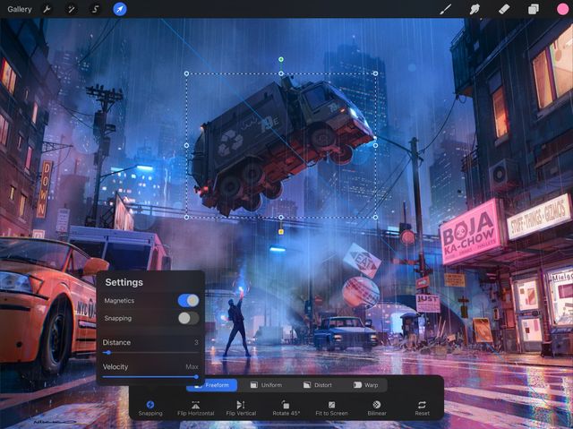The width and height of the screenshot is (573, 429).
Task: Turn off the Magnetics switch
Action: pyautogui.click(x=189, y=300)
